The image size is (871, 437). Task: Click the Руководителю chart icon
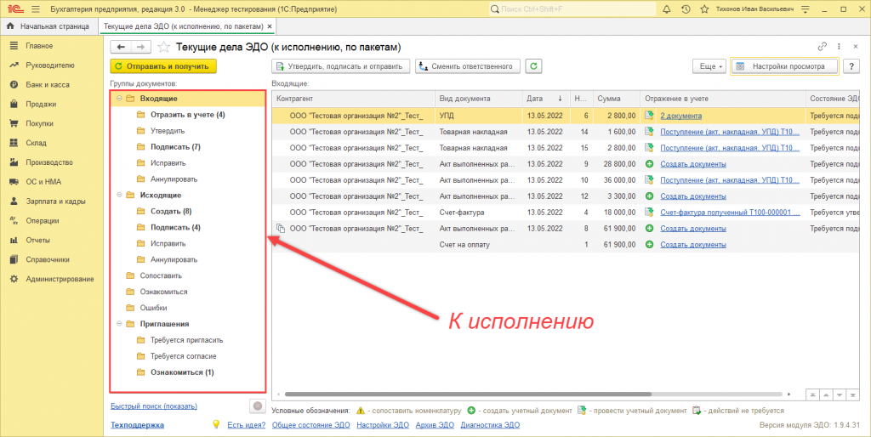14,65
